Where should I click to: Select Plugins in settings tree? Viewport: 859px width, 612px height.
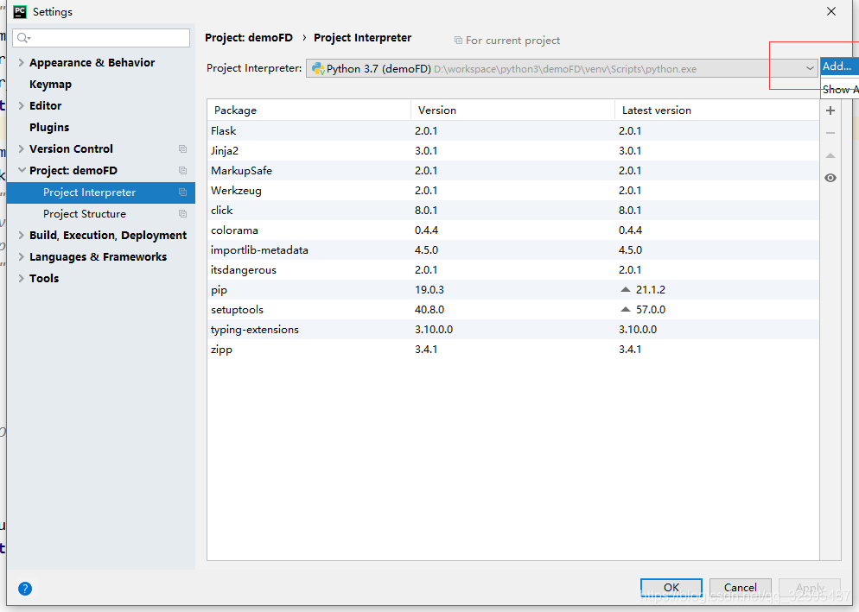click(x=49, y=128)
